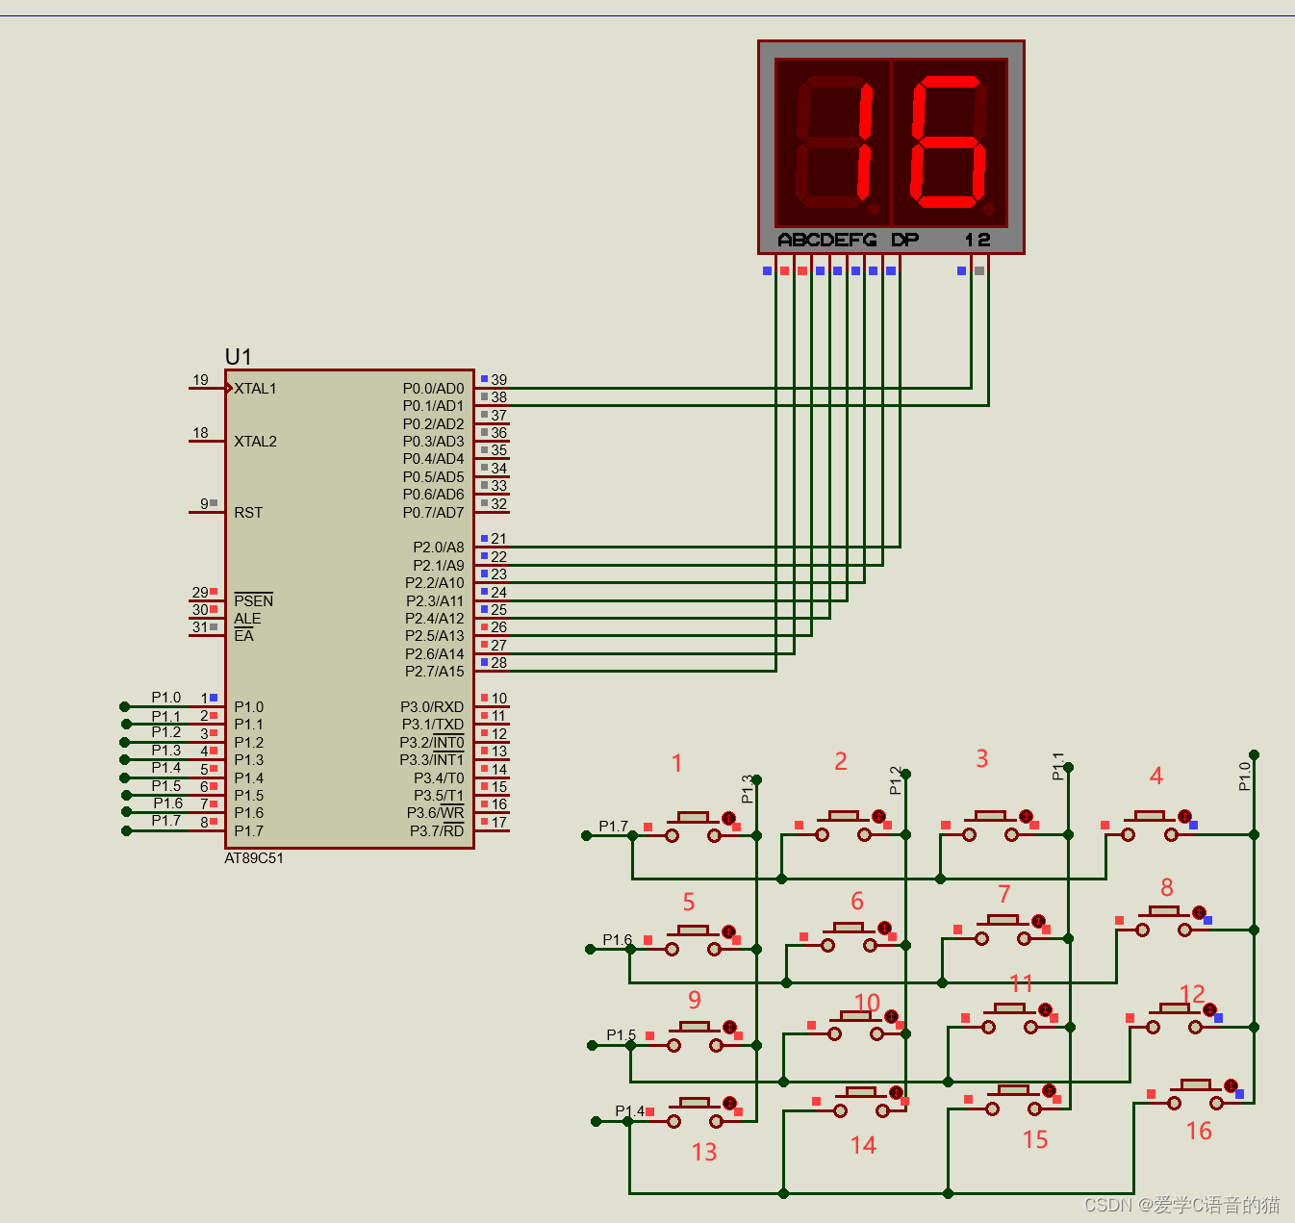Select the U1 component reference label
The height and width of the screenshot is (1223, 1295).
click(239, 357)
